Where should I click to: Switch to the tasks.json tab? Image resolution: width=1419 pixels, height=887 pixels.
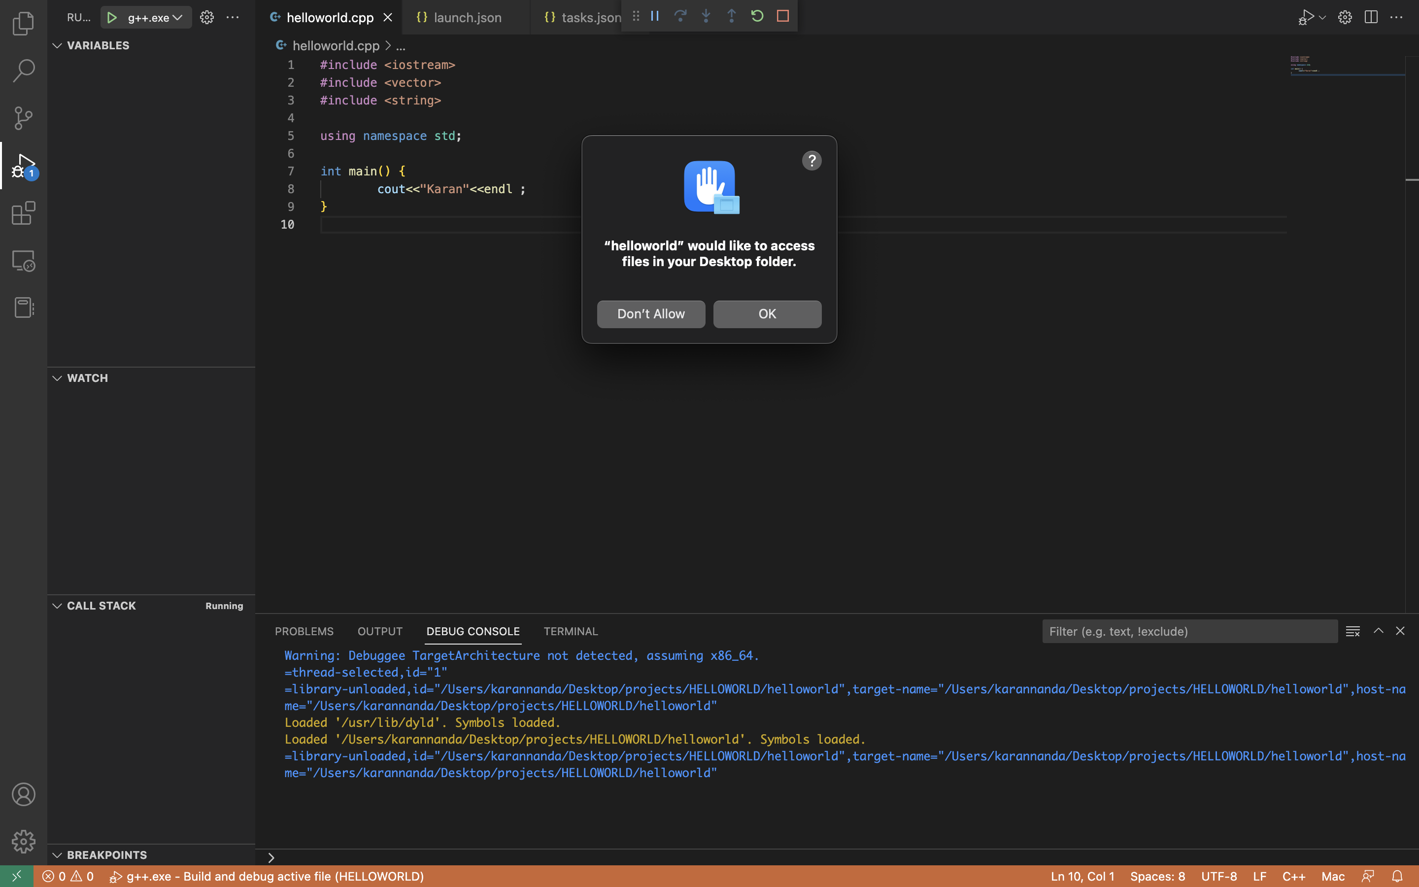tap(582, 18)
